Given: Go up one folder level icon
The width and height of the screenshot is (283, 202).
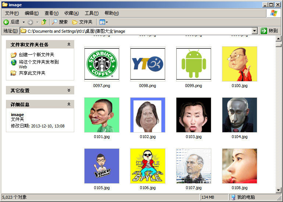Looking at the screenshot, I should click(44, 22).
